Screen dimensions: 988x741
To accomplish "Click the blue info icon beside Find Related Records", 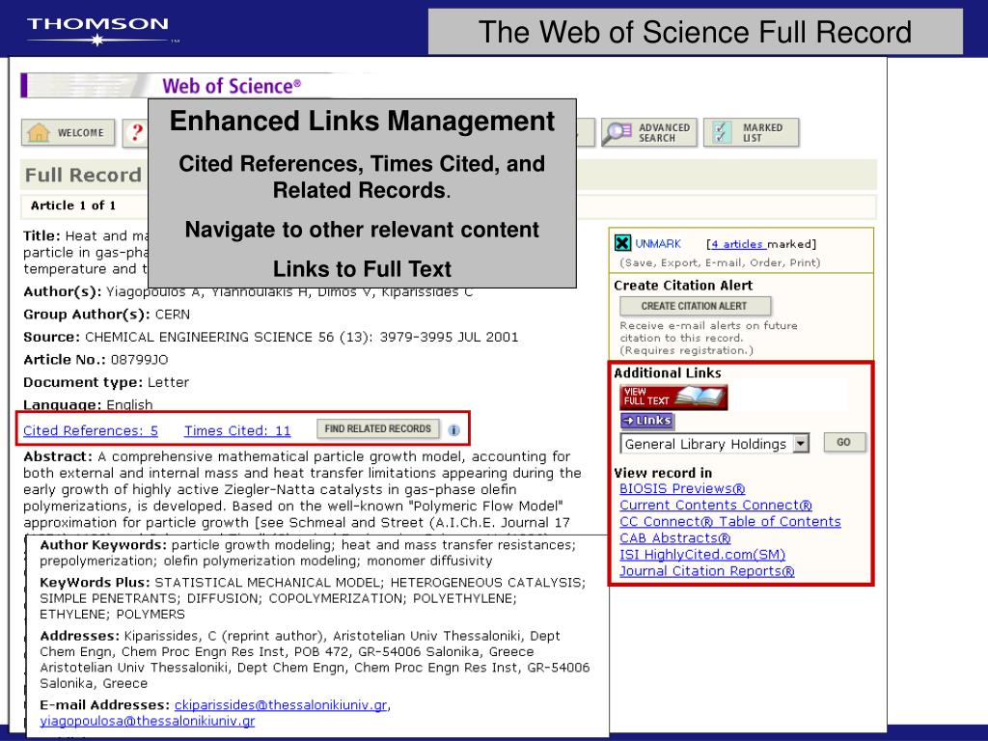I will 453,430.
